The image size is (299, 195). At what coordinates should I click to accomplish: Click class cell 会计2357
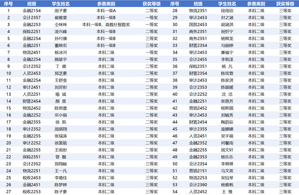coord(31,17)
